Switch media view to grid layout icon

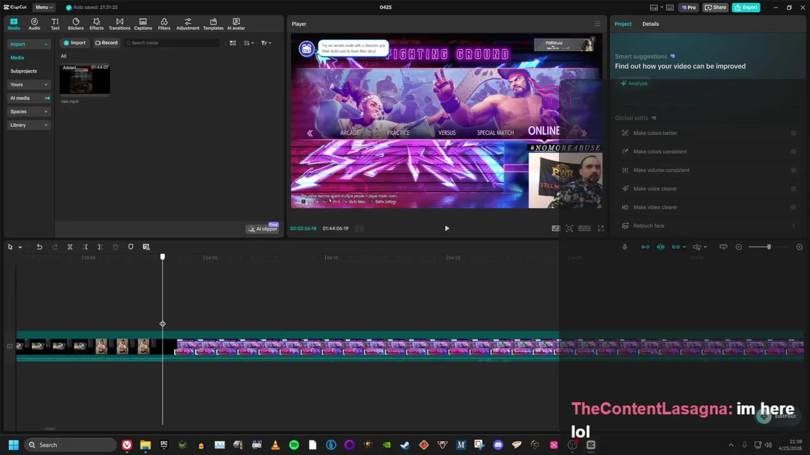pyautogui.click(x=233, y=43)
